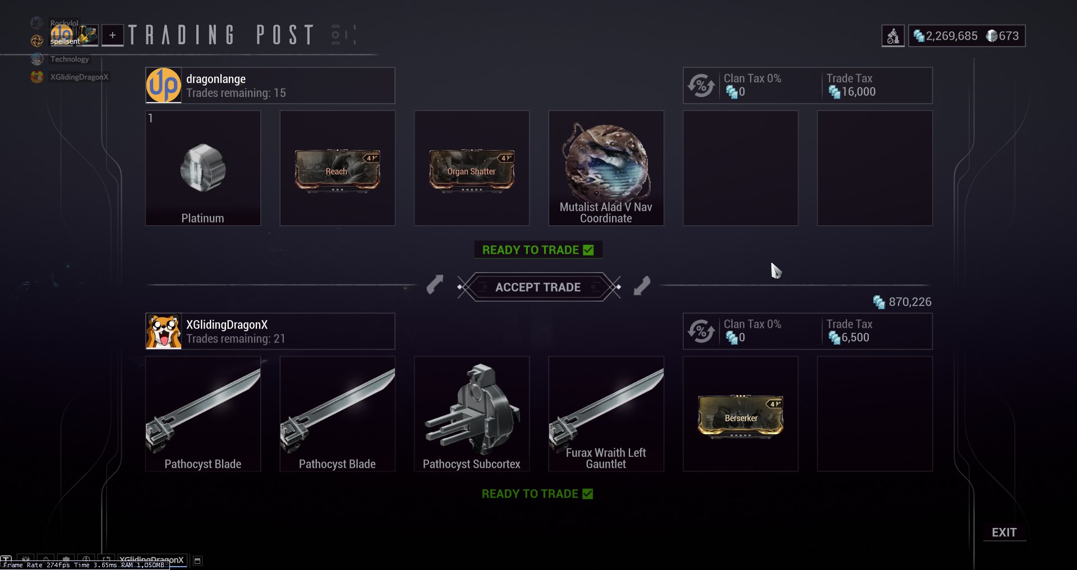Open the marketplace icon beside credits

pos(893,36)
